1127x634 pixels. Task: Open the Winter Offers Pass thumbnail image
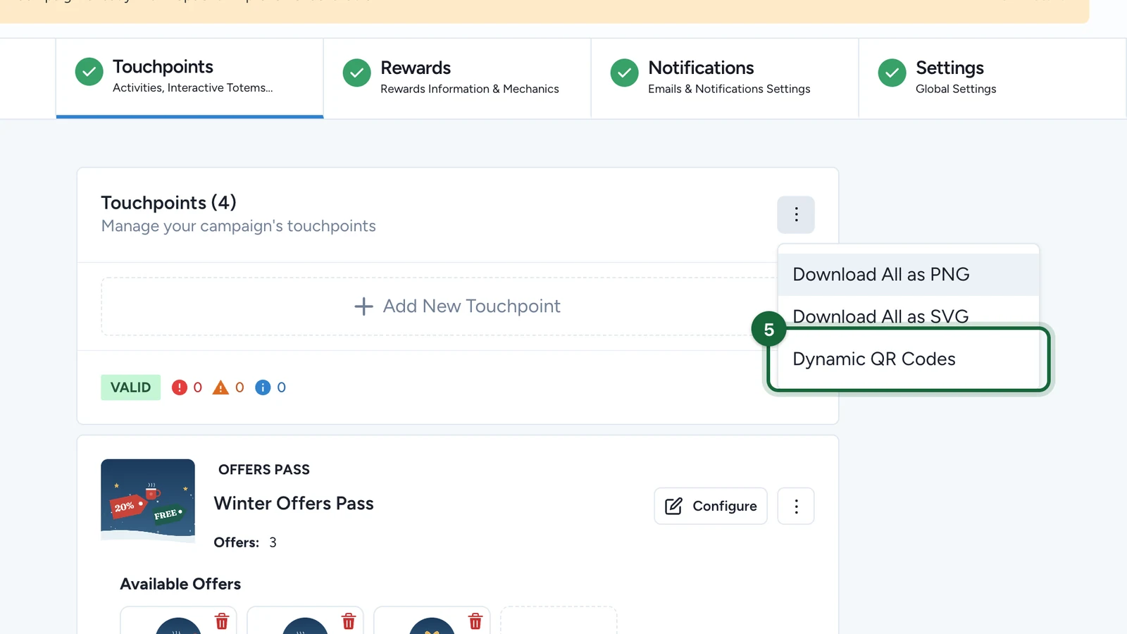point(148,500)
